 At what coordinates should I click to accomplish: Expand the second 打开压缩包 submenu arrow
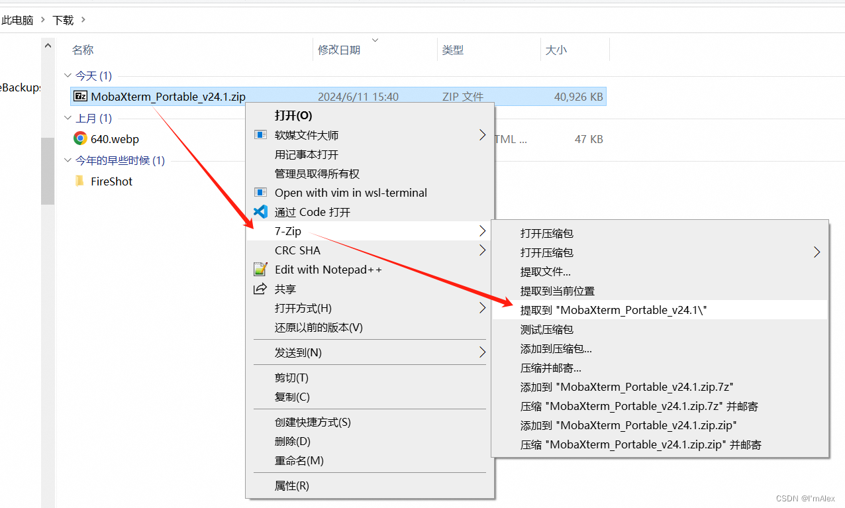coord(817,252)
